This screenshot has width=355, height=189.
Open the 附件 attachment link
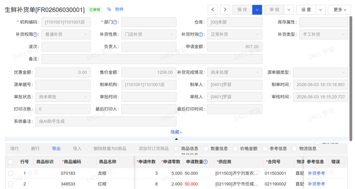(119, 9)
